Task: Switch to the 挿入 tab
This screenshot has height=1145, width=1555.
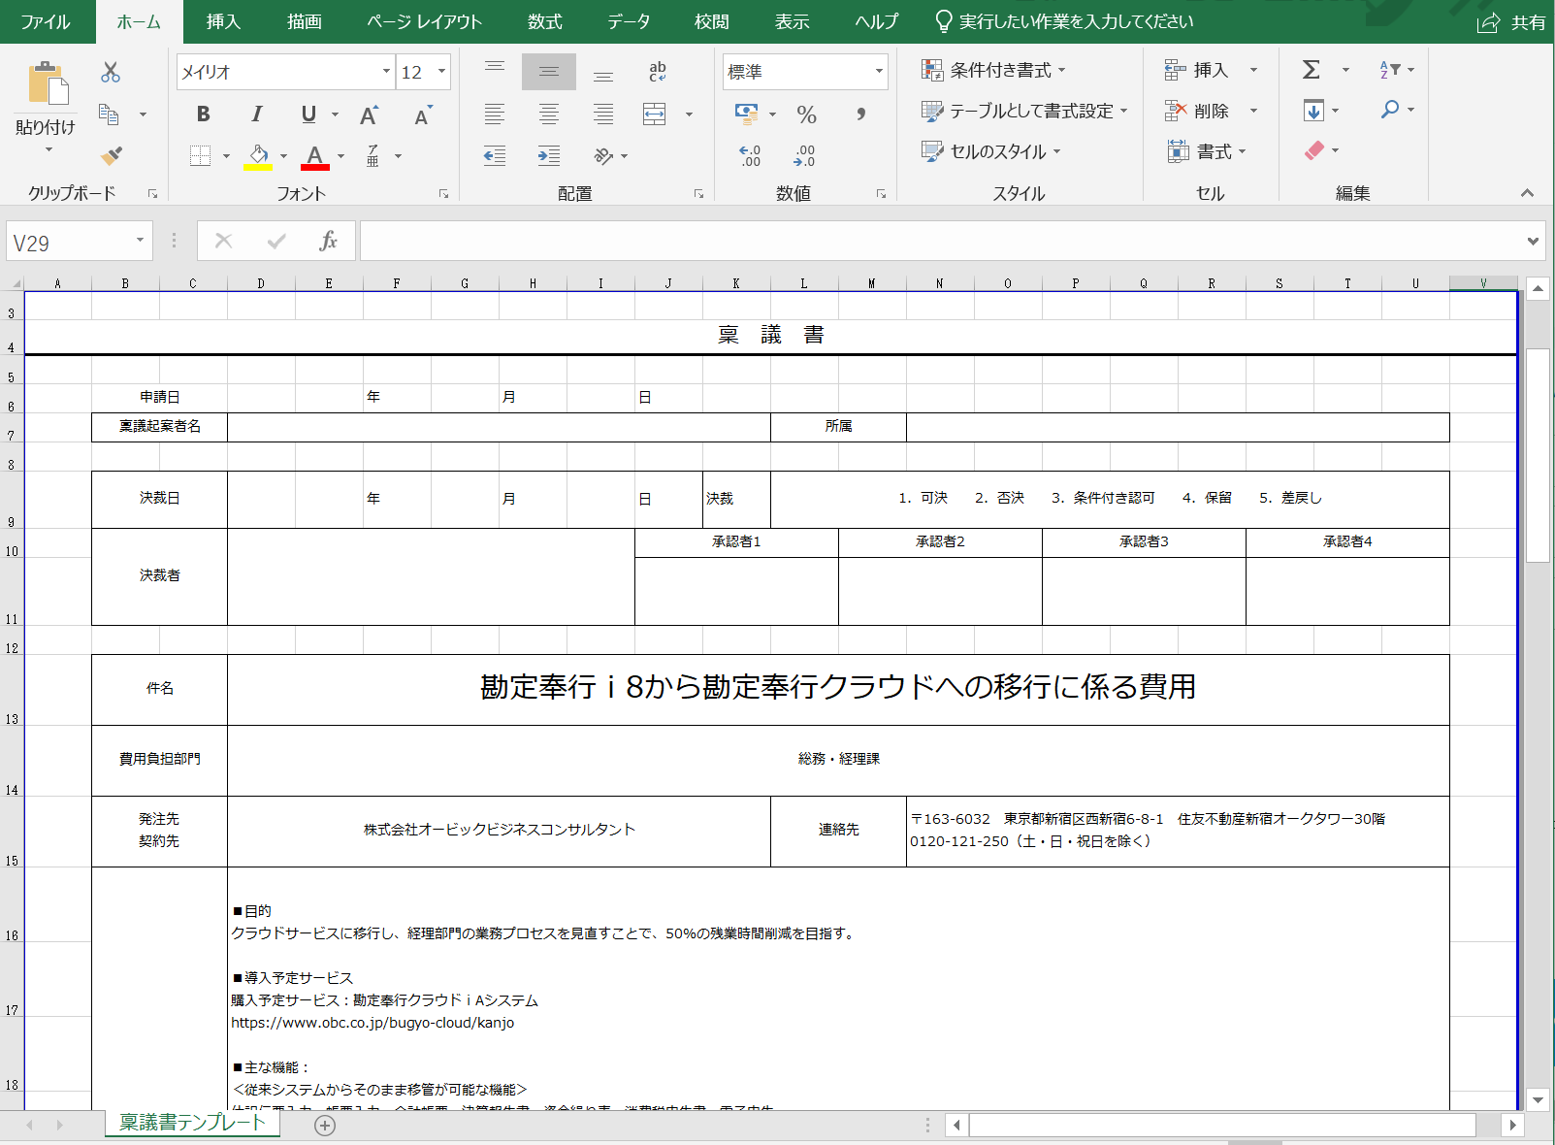Action: click(223, 21)
